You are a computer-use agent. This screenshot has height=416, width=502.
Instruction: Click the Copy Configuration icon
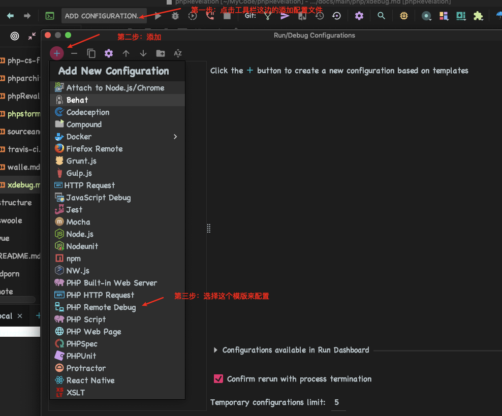point(91,53)
